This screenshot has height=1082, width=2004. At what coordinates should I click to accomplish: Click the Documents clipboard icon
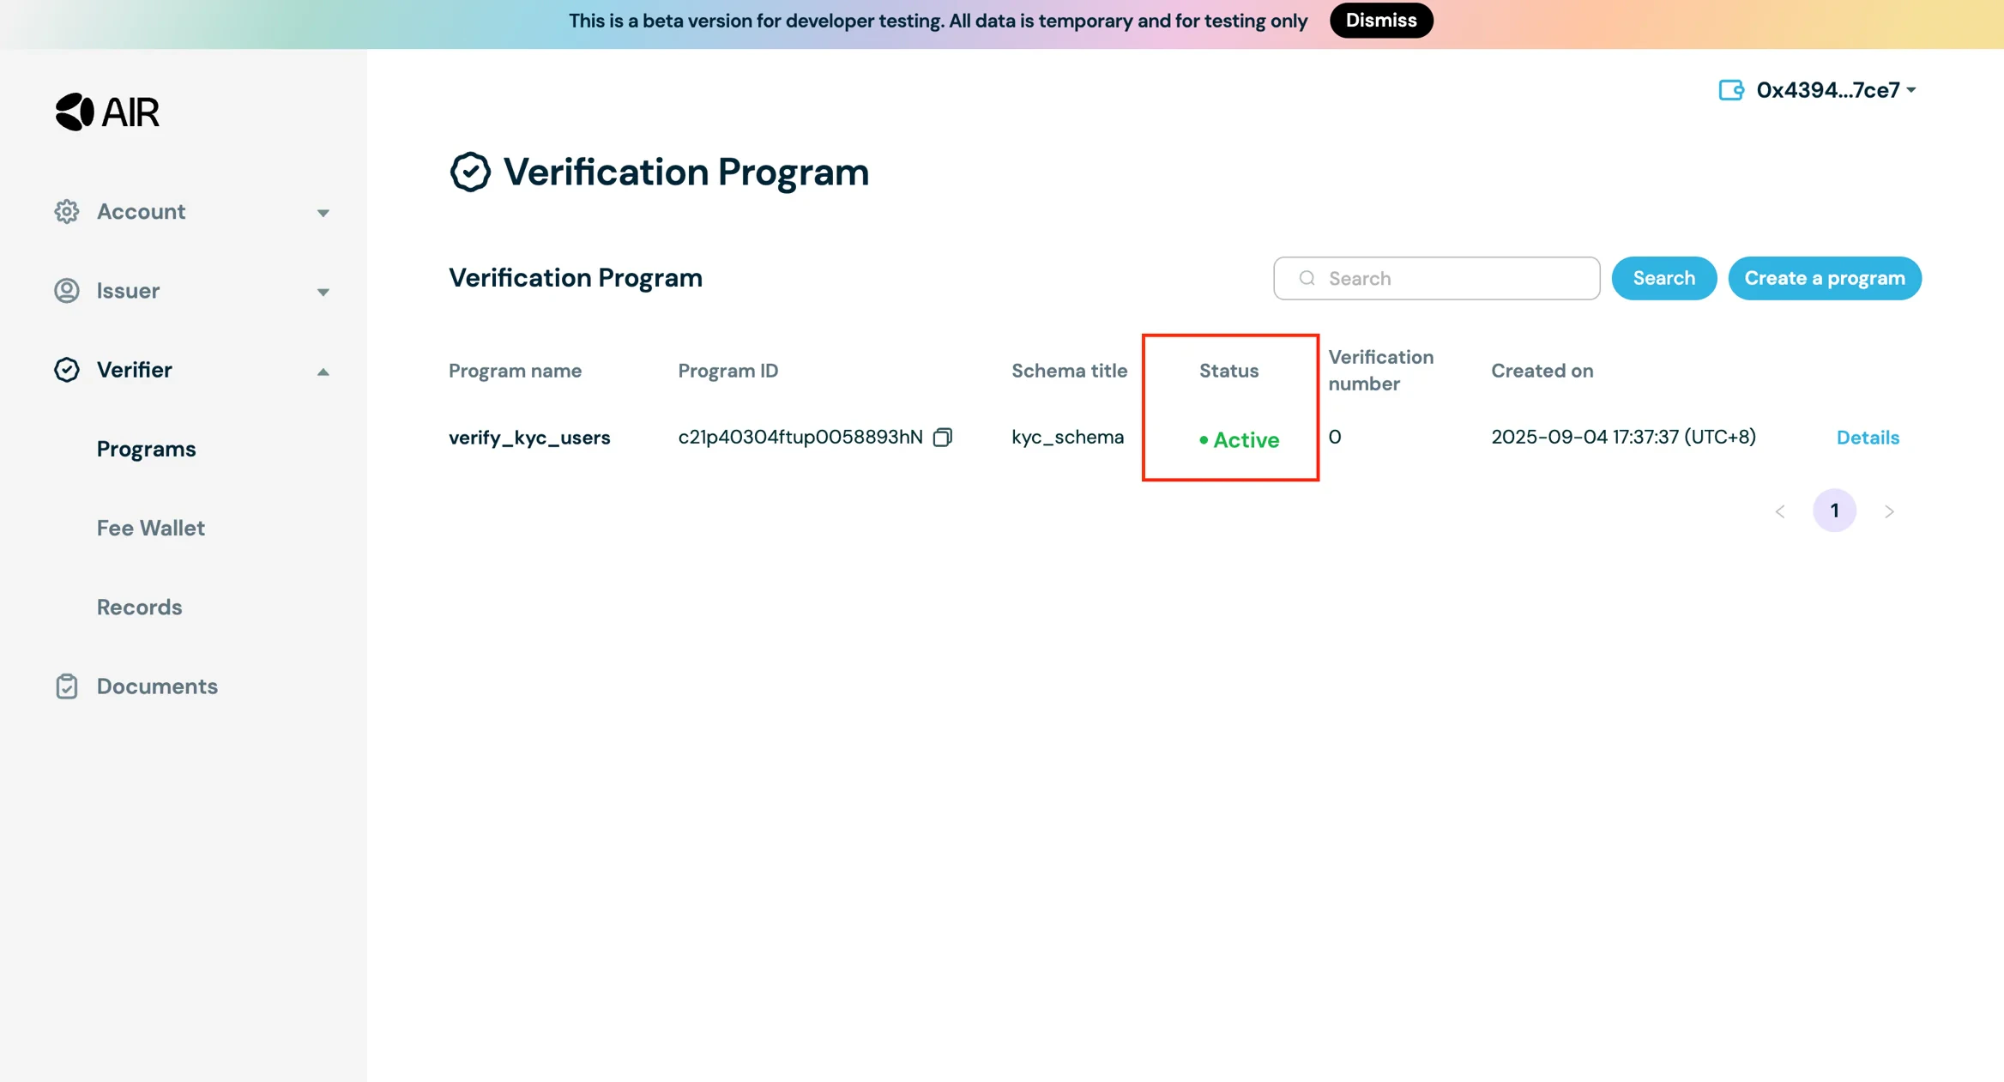(67, 686)
